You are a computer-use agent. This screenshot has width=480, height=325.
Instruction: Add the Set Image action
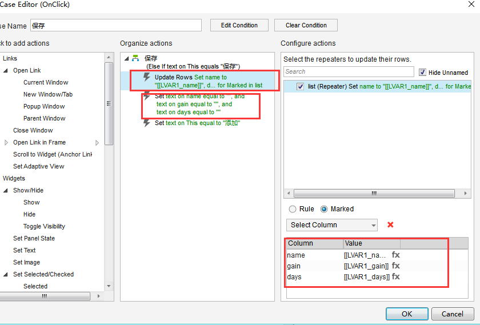26,262
